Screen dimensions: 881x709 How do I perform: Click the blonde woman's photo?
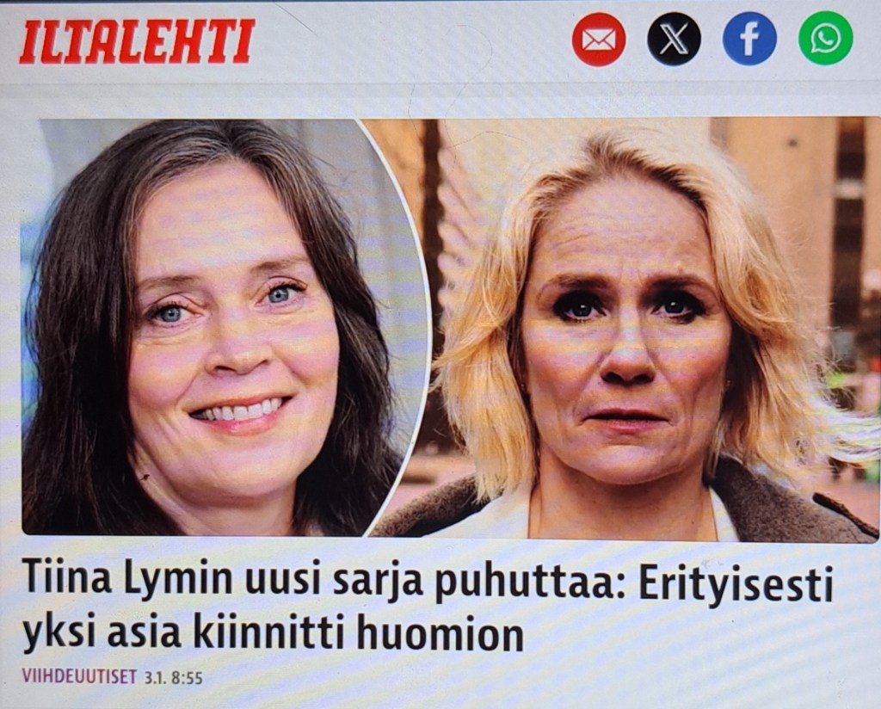click(x=646, y=330)
